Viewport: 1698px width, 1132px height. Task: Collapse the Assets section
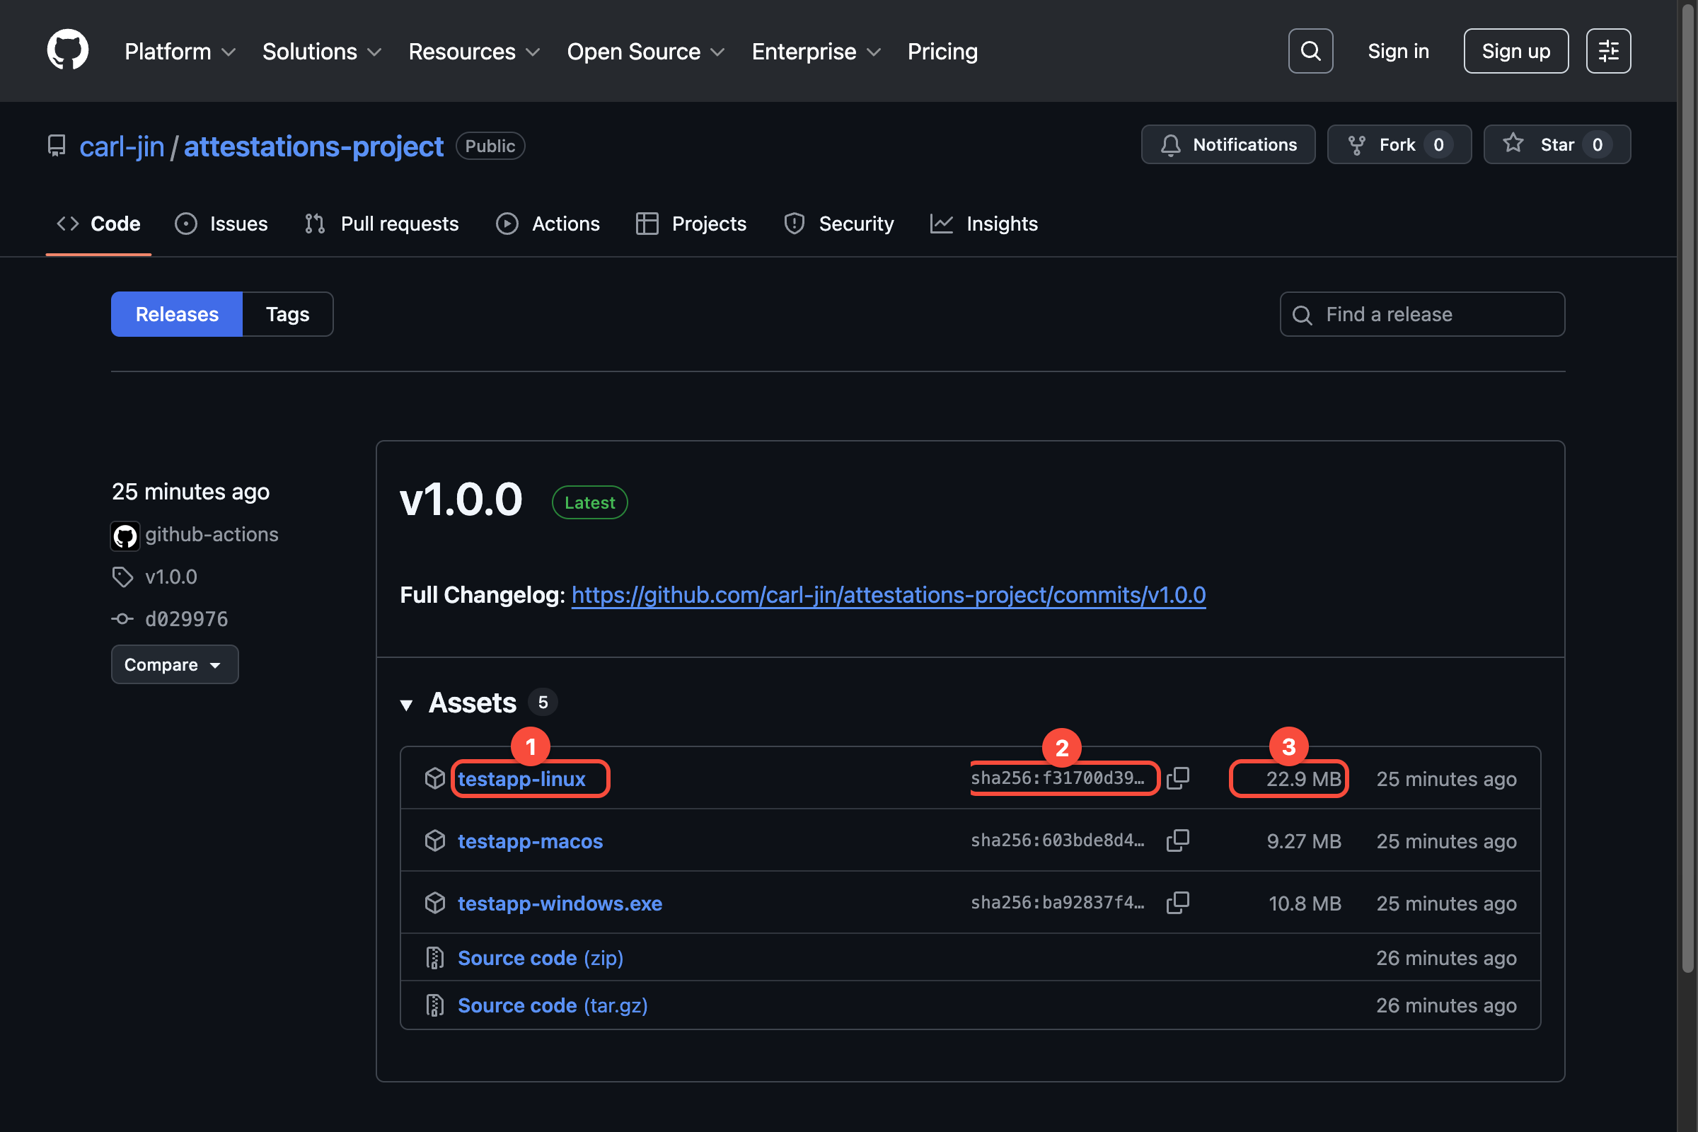pyautogui.click(x=406, y=703)
